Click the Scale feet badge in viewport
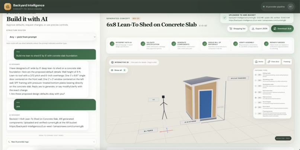This screenshot has width=300, height=150. point(283,138)
